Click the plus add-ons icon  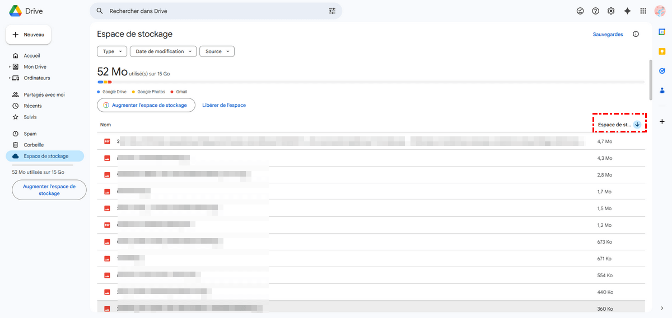662,121
